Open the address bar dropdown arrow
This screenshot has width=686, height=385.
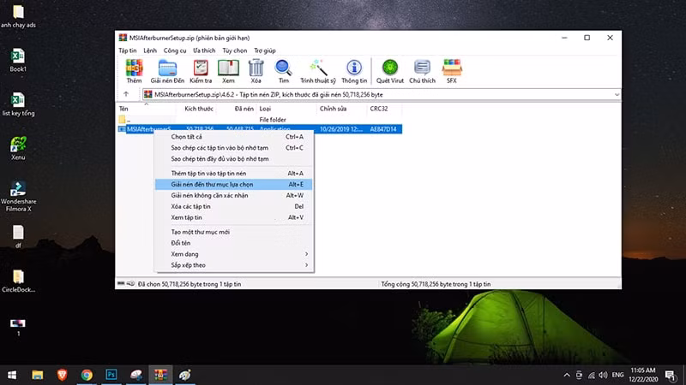pyautogui.click(x=616, y=94)
